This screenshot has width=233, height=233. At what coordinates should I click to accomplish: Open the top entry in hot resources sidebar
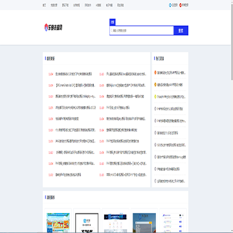coord(172,73)
